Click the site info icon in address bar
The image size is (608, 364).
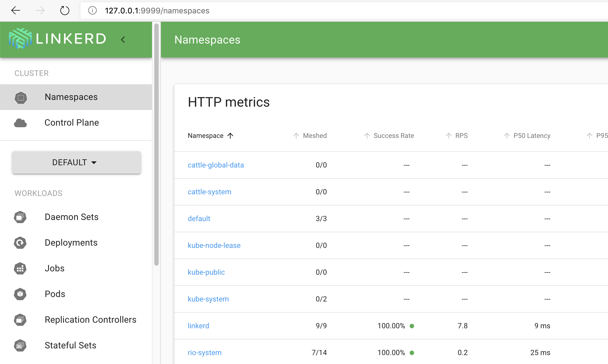click(x=92, y=11)
